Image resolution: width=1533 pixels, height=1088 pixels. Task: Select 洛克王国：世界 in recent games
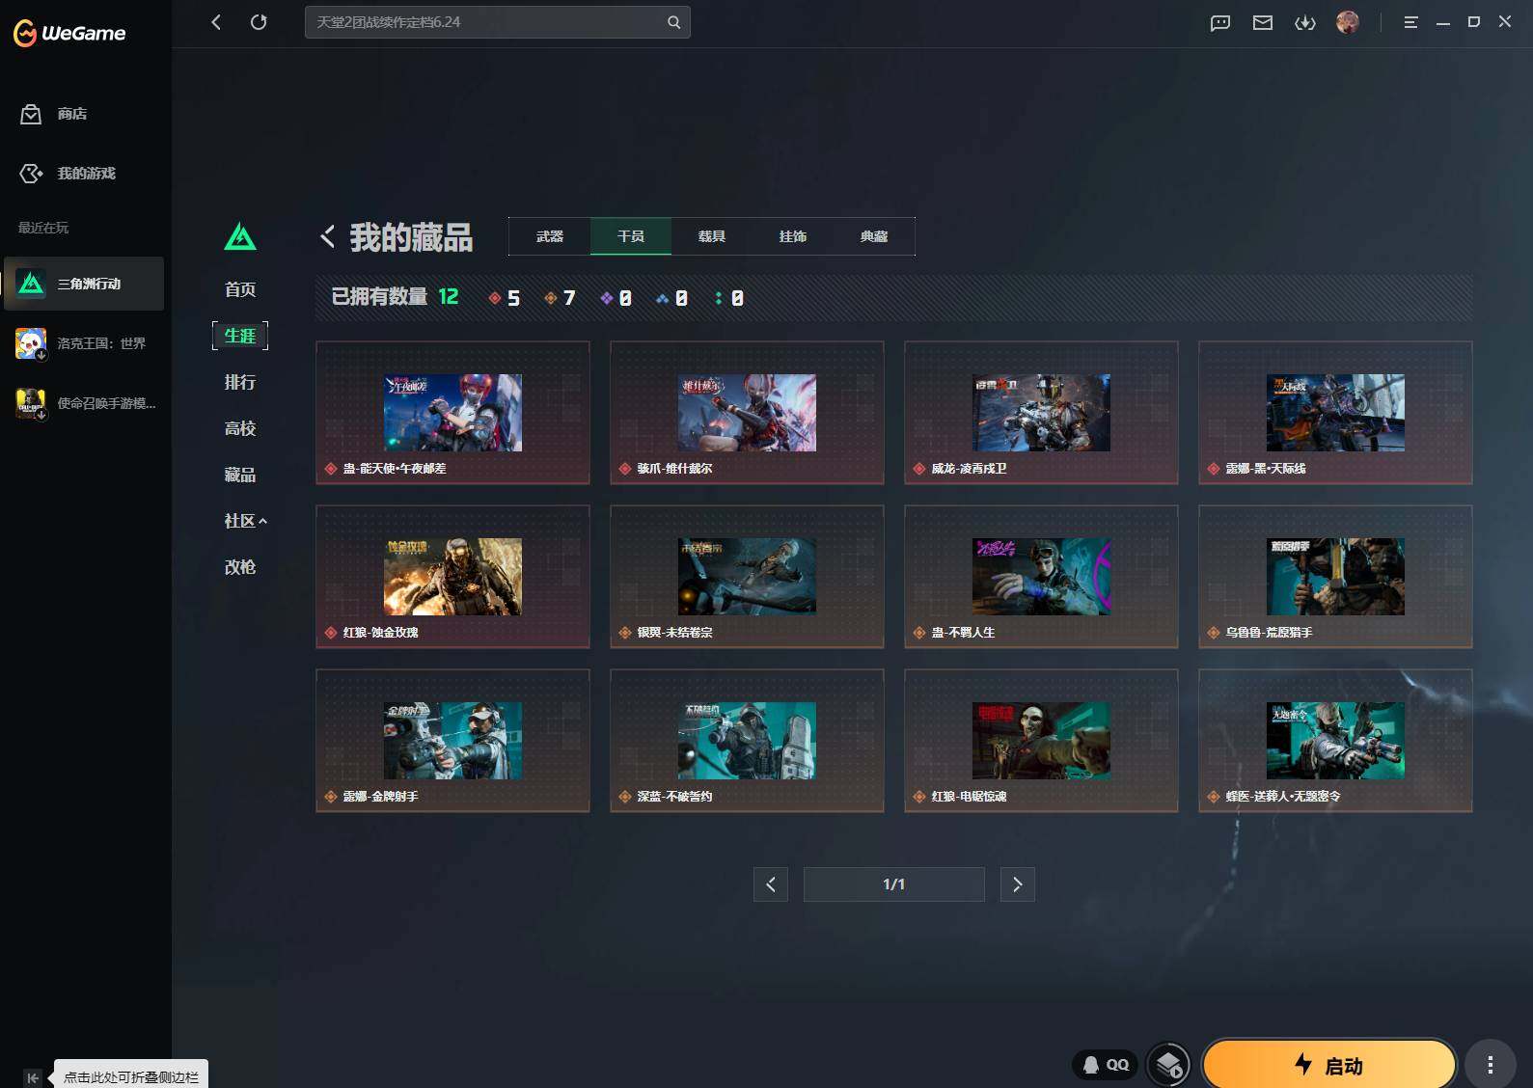click(x=84, y=343)
